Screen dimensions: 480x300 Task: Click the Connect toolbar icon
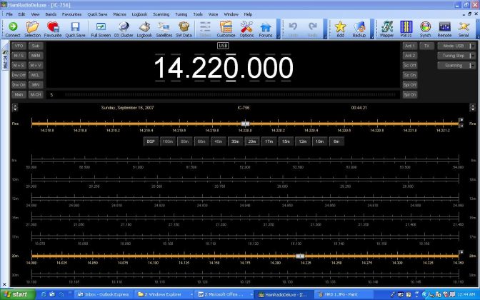(x=12, y=28)
